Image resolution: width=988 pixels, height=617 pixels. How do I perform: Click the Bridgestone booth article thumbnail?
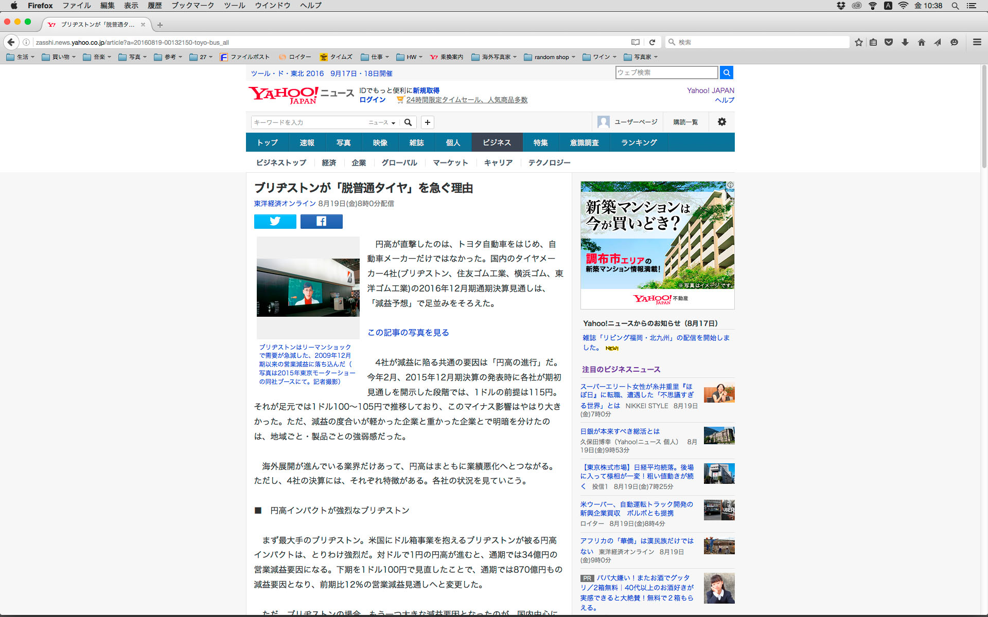click(x=308, y=287)
